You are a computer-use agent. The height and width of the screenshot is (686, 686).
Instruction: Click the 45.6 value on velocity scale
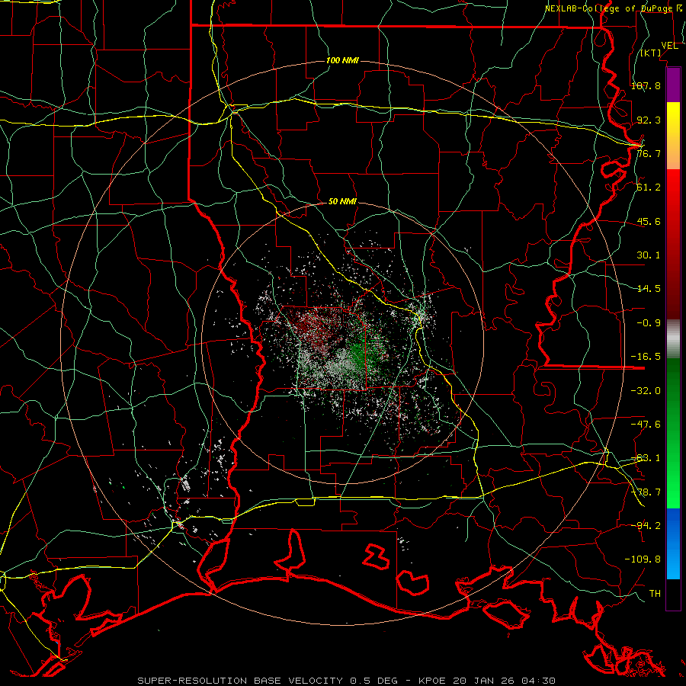(x=649, y=221)
